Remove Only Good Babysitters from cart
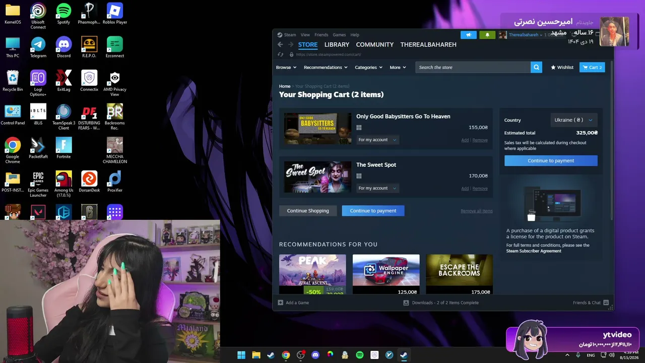The image size is (645, 363). (480, 140)
